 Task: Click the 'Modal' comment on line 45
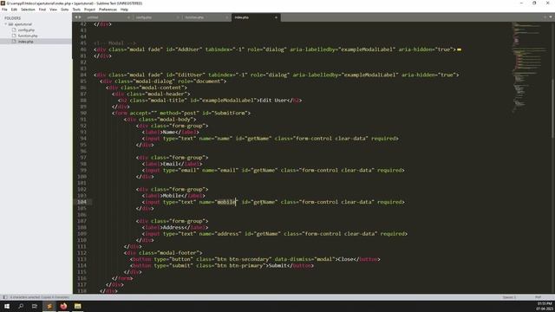click(116, 43)
